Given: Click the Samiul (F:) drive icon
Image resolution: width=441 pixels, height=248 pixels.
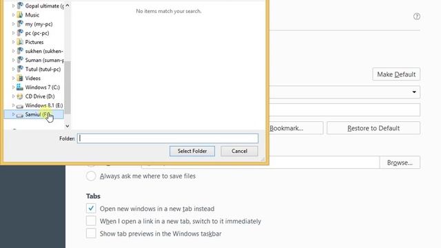Looking at the screenshot, I should [x=20, y=115].
